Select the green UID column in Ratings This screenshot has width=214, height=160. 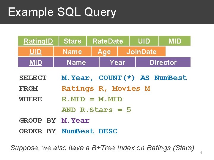click(x=144, y=41)
